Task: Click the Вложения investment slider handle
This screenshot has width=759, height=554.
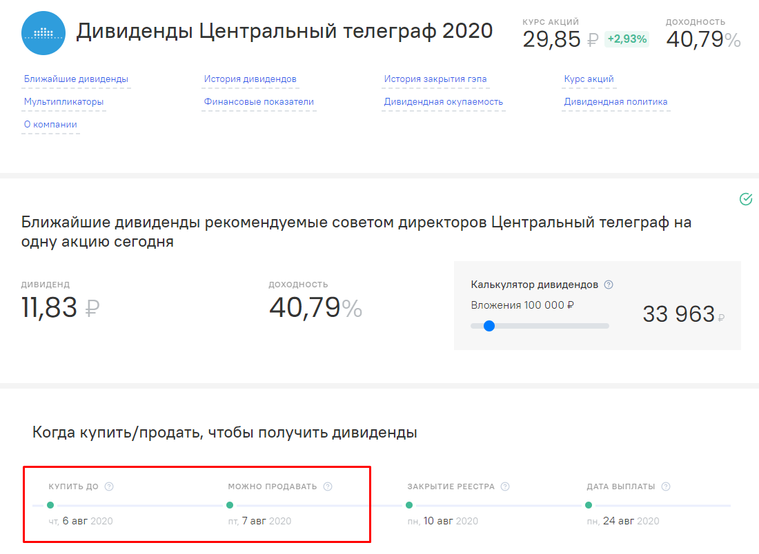Action: (490, 325)
